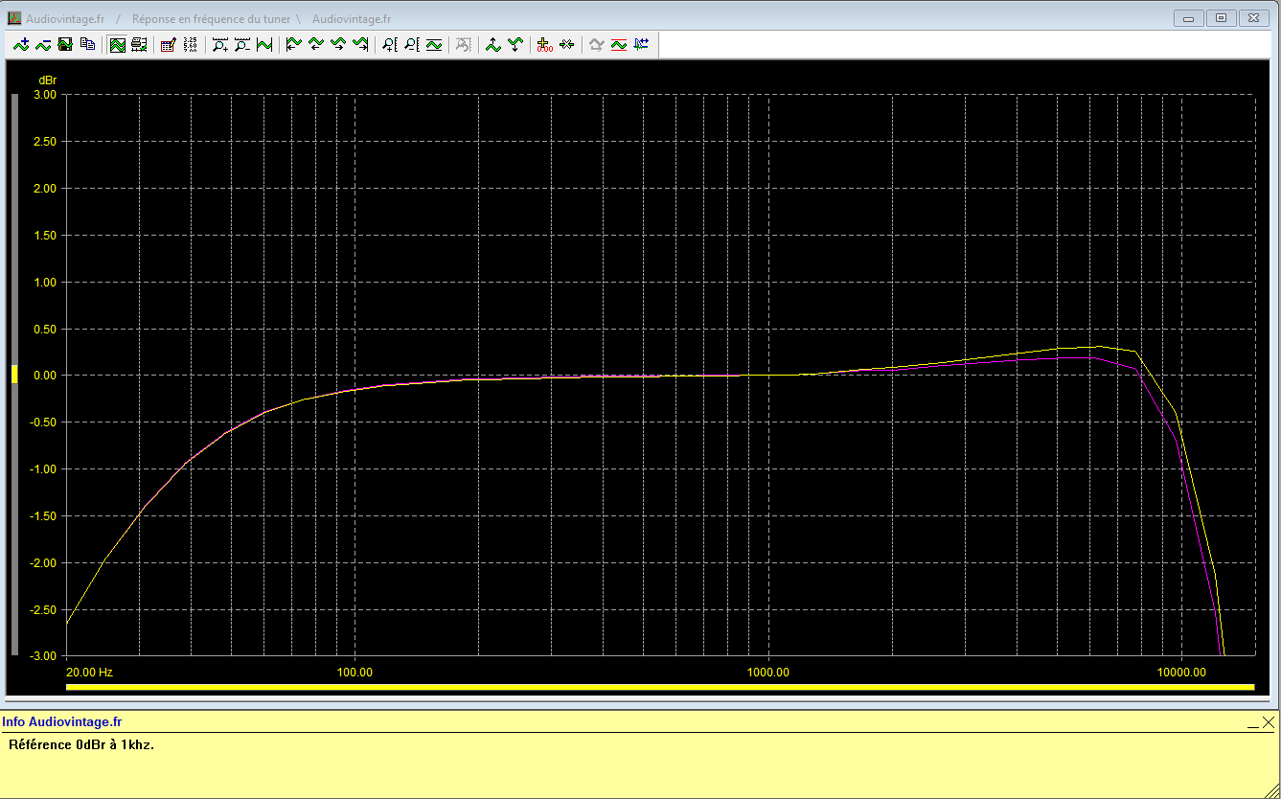Screen dimensions: 1281x799
Task: Minimize the main application window
Action: click(1189, 18)
